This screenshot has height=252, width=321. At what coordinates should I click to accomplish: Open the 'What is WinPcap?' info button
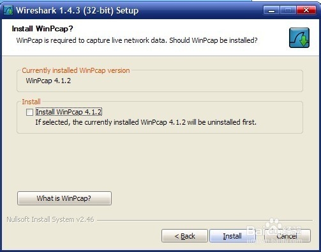point(64,198)
